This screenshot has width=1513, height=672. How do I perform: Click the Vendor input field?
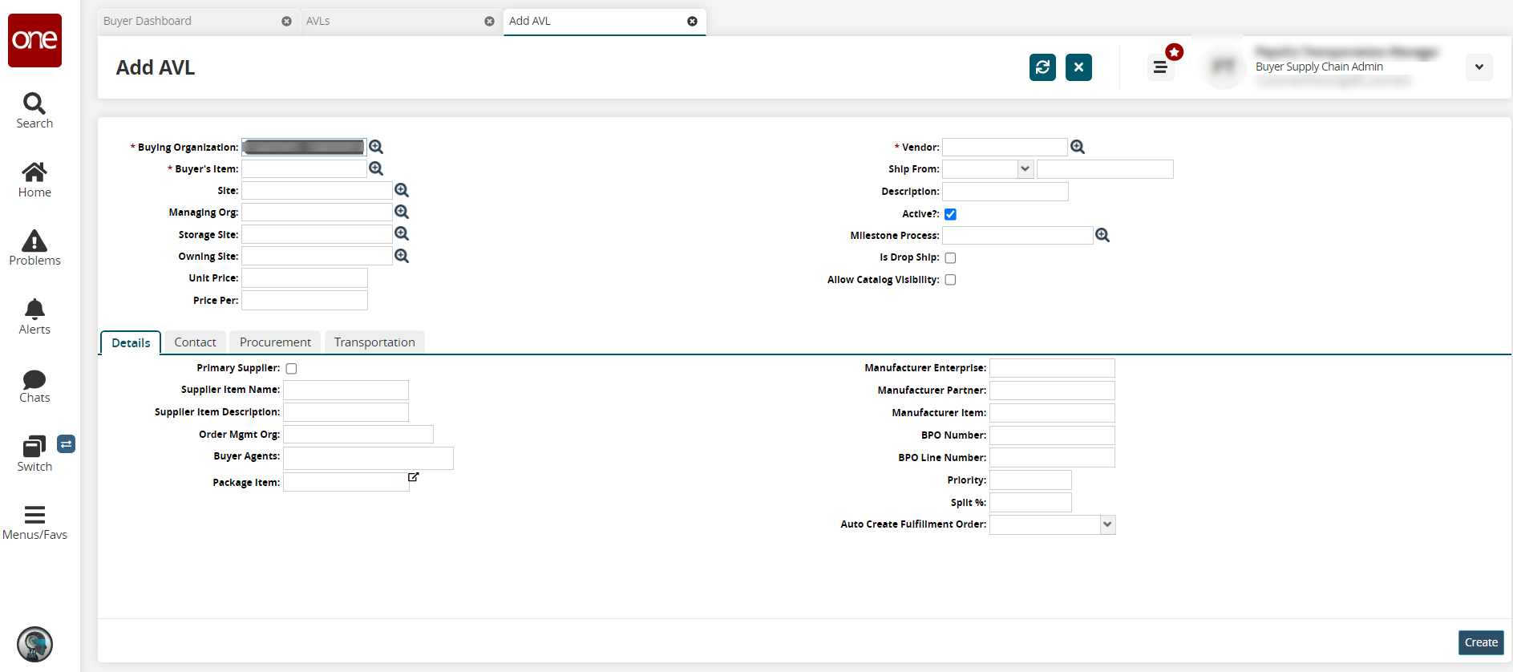pyautogui.click(x=1005, y=147)
